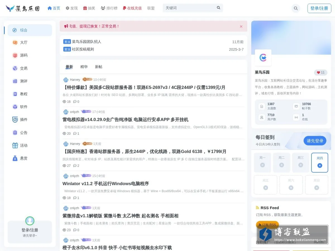Image resolution: width=335 pixels, height=251 pixels.
Task: Select the 周三 check-in day
Action: click(301, 163)
